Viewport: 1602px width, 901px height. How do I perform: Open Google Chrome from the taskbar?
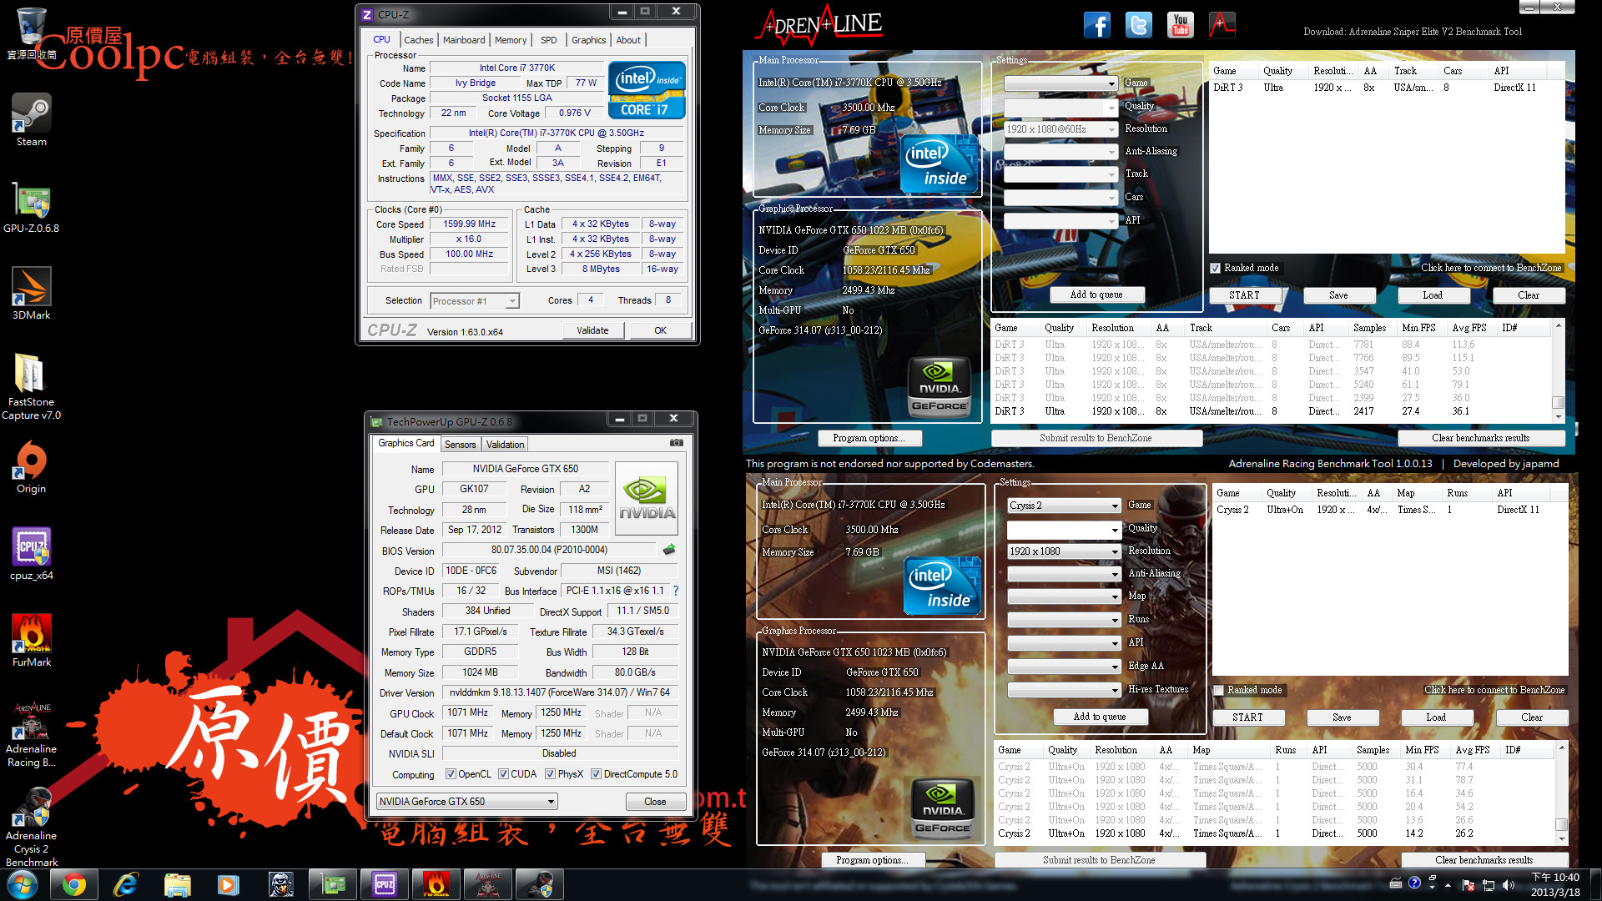click(x=73, y=884)
